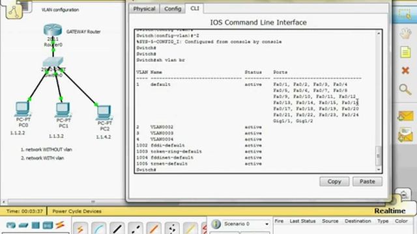This screenshot has height=234, width=417.
Task: Pick the copper straight-through cable
Action: [x=117, y=228]
